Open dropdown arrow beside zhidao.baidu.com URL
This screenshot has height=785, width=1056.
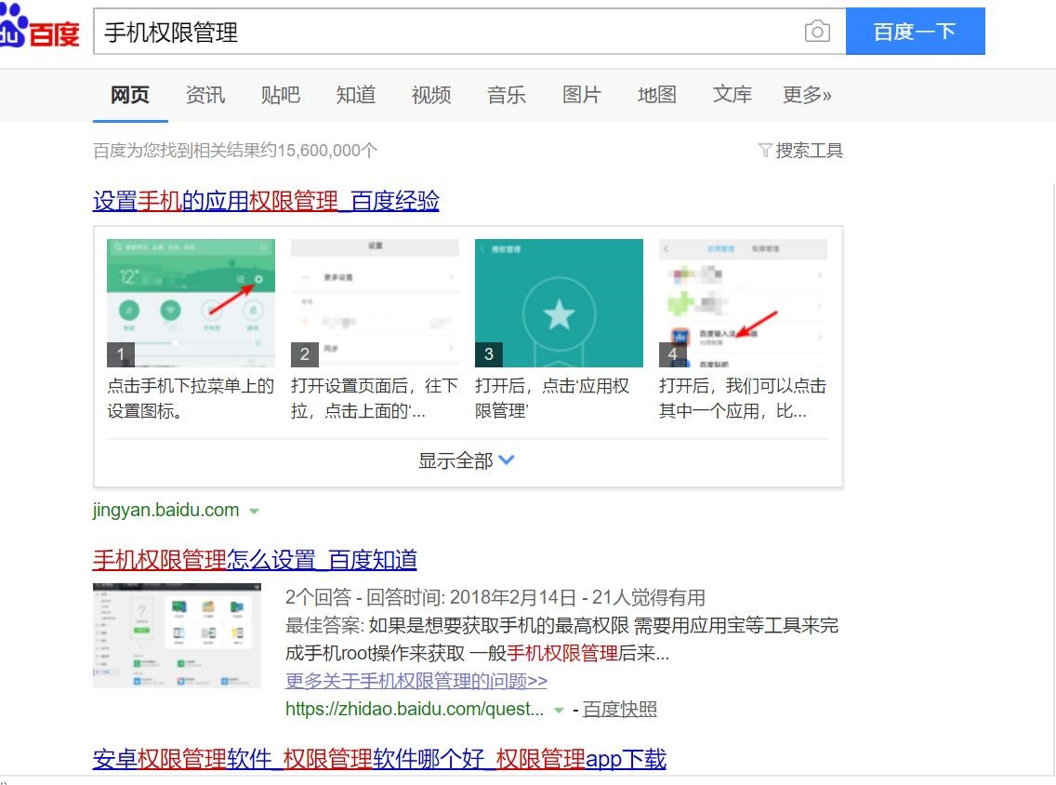pyautogui.click(x=559, y=711)
